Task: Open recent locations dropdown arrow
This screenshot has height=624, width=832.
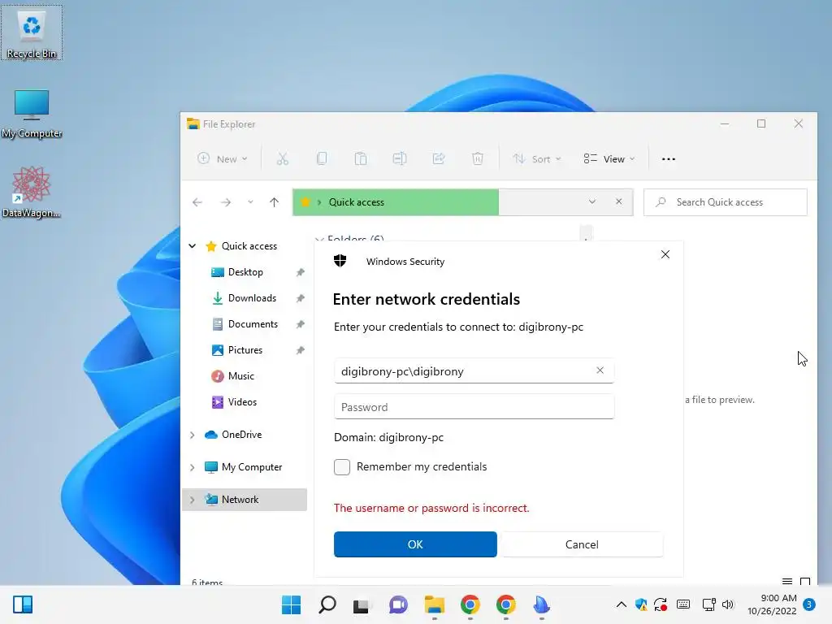Action: (250, 202)
